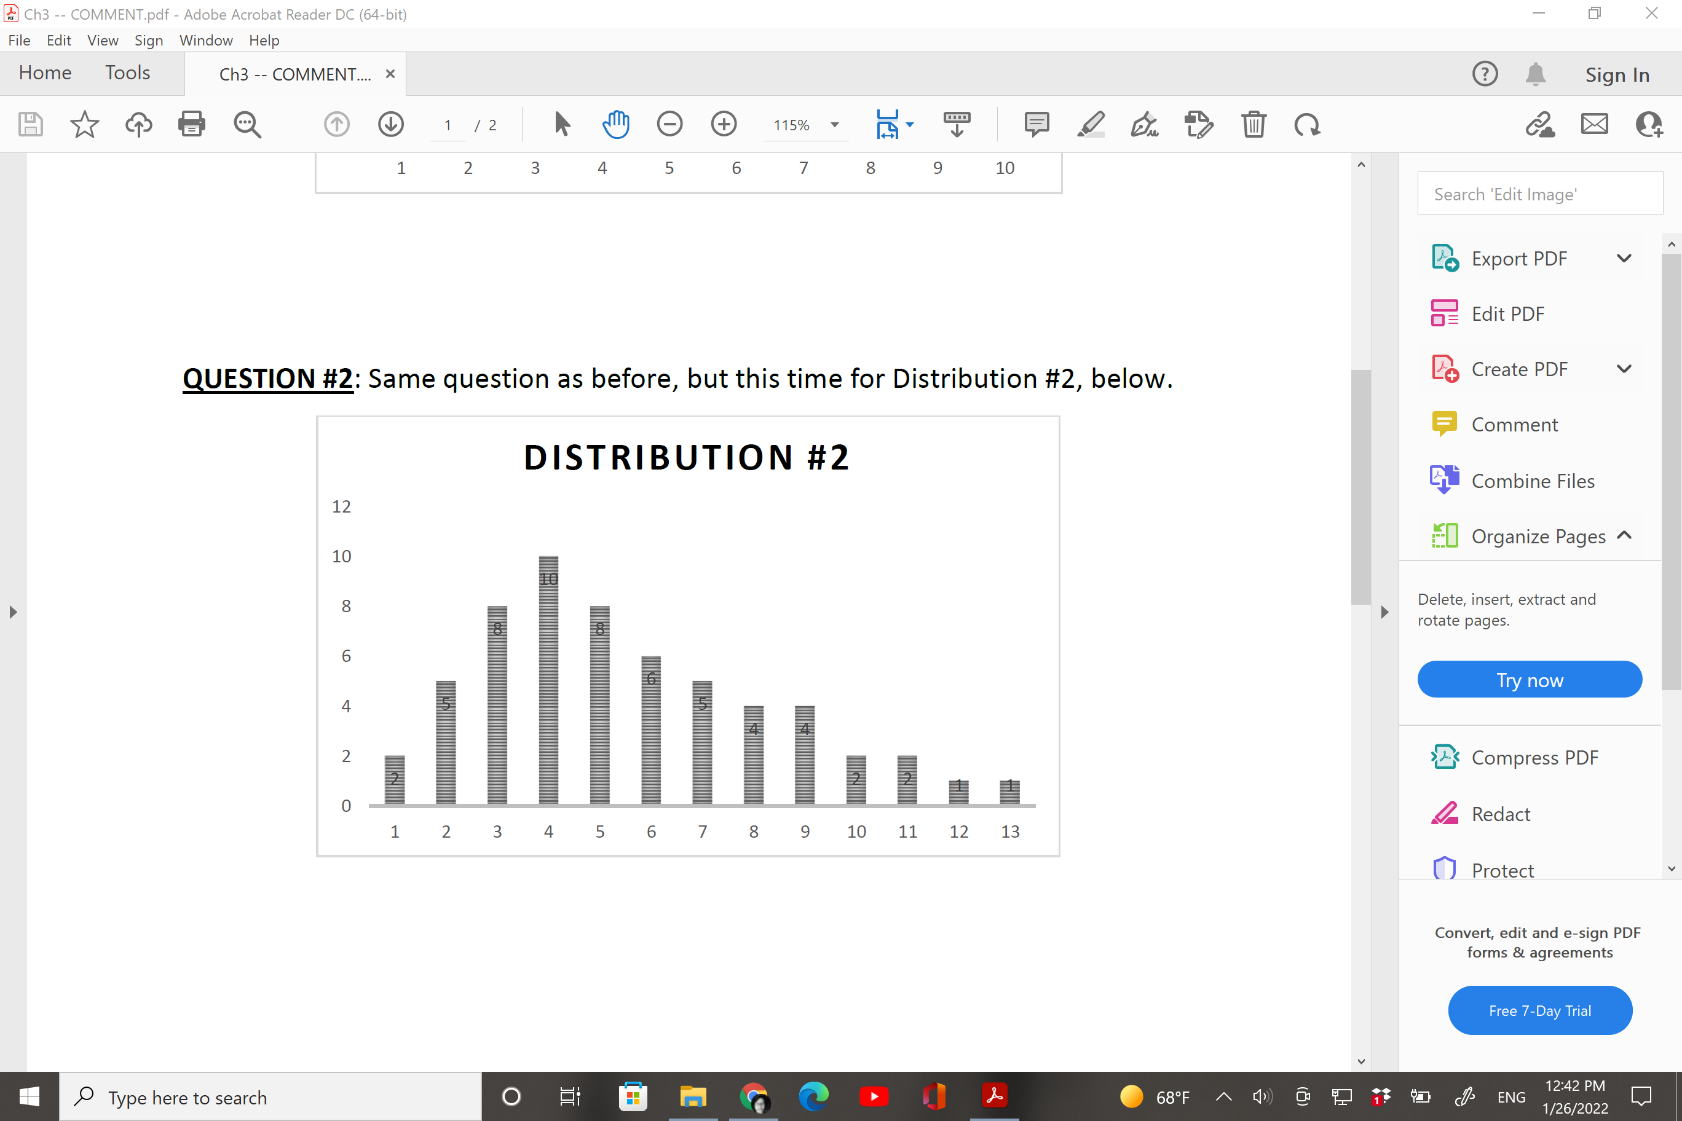The width and height of the screenshot is (1682, 1121).
Task: Open the 115% zoom level dropdown
Action: [x=834, y=125]
